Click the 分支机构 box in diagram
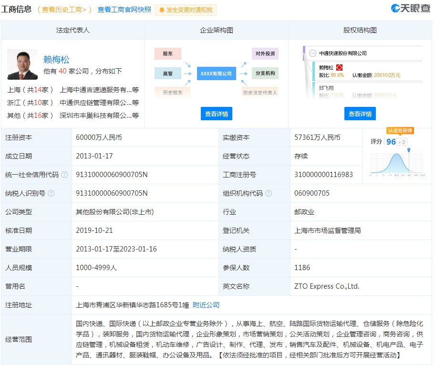Screen dimensions: 435x366 coord(265,73)
